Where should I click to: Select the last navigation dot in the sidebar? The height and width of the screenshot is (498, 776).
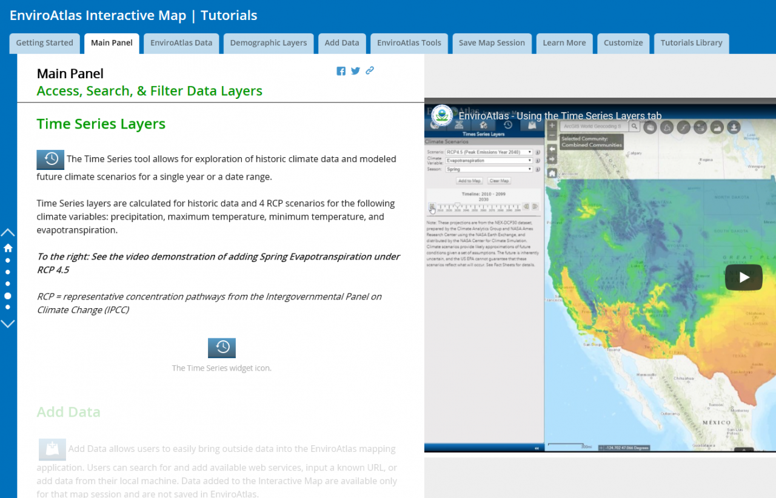click(x=8, y=307)
